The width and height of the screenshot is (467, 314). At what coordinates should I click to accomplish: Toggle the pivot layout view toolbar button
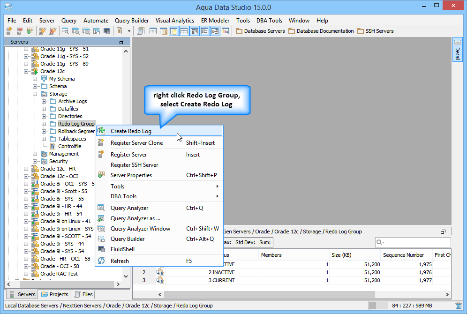pyautogui.click(x=195, y=30)
